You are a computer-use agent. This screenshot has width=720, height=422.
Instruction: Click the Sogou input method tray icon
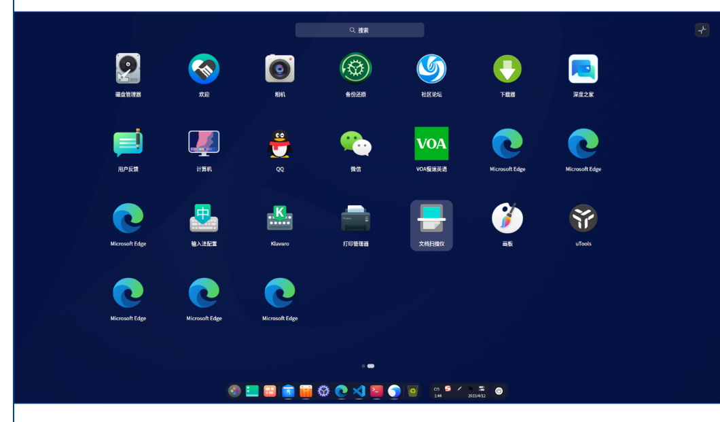(448, 389)
